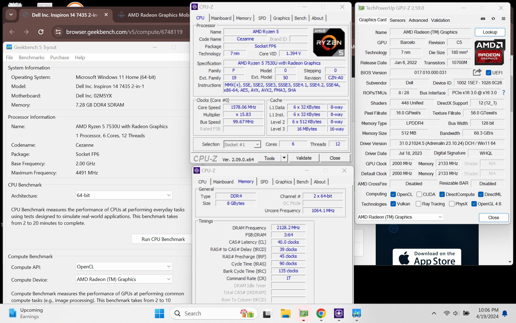This screenshot has width=516, height=323.
Task: Click the Validate button in CPU-Z
Action: click(304, 158)
